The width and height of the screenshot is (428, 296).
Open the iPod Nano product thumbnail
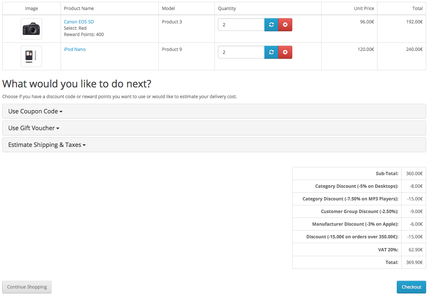[x=31, y=56]
